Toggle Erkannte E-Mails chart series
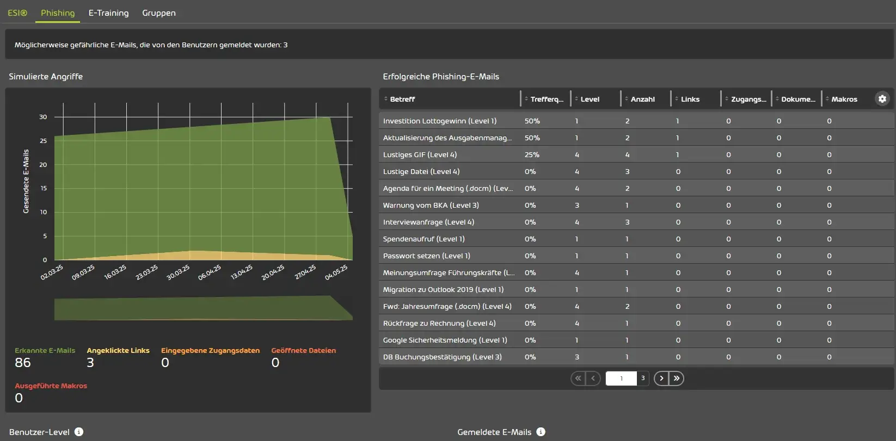This screenshot has height=441, width=896. click(x=45, y=351)
